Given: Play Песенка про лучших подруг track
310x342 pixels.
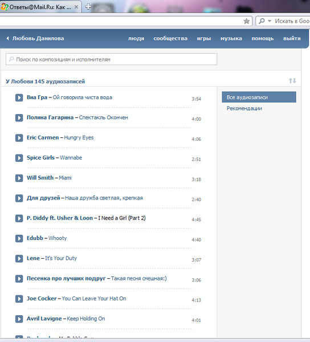Looking at the screenshot, I should 19,279.
